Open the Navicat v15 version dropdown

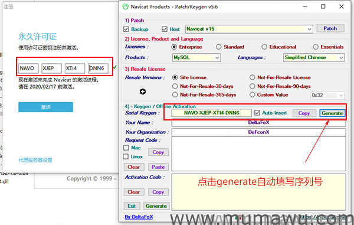[x=249, y=29]
